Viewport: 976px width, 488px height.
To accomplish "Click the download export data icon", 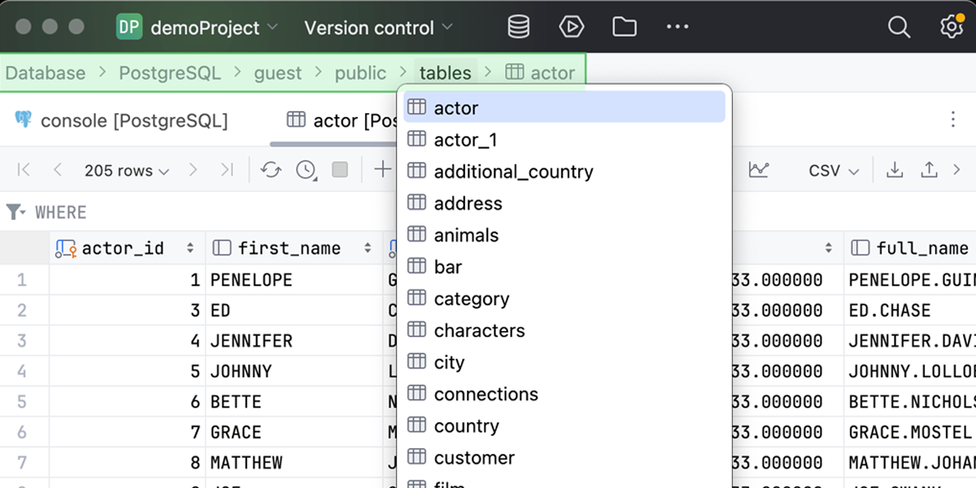I will [895, 170].
